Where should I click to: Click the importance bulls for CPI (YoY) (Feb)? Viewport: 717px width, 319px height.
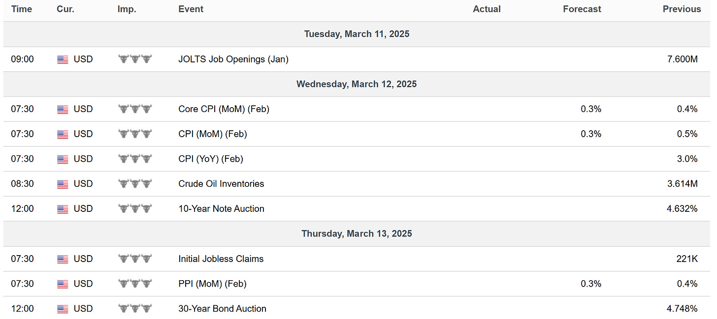pos(135,159)
